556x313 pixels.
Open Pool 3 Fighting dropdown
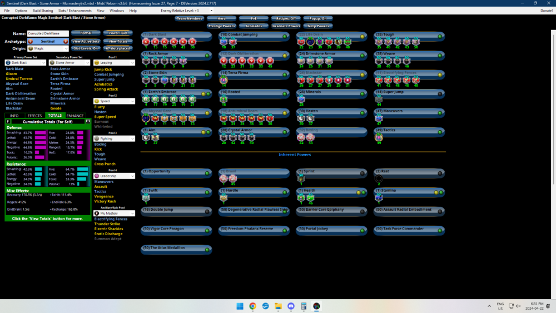(114, 138)
